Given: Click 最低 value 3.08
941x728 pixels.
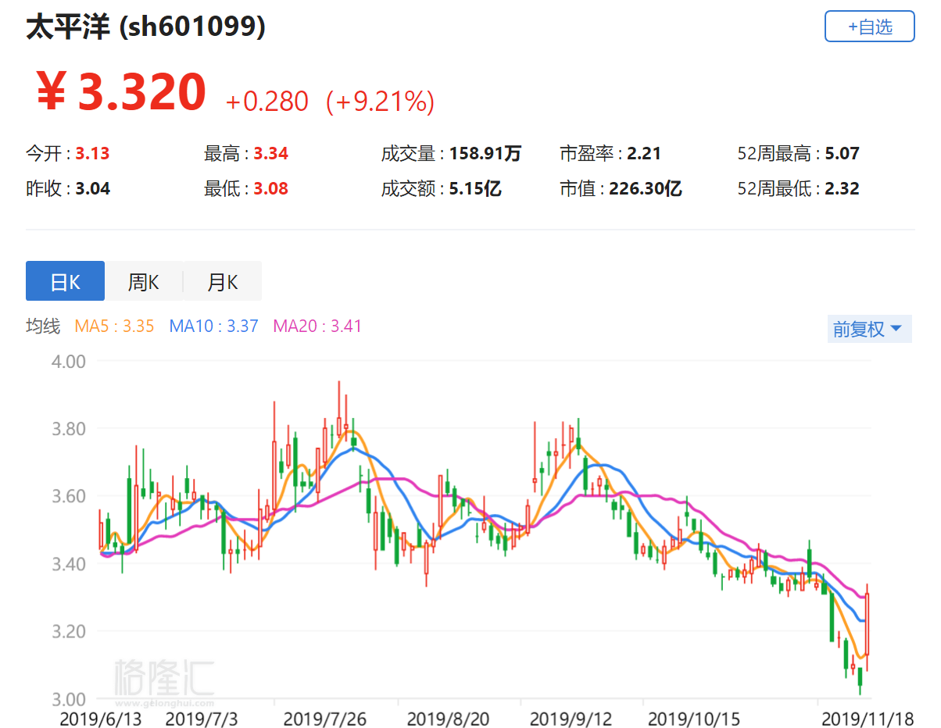Looking at the screenshot, I should [270, 189].
